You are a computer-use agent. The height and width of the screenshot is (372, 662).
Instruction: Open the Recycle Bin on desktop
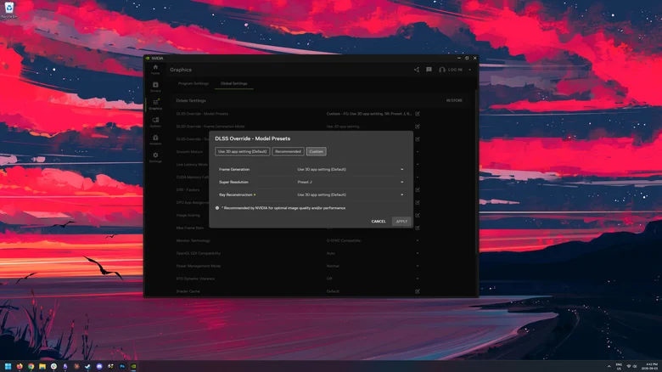(8, 10)
